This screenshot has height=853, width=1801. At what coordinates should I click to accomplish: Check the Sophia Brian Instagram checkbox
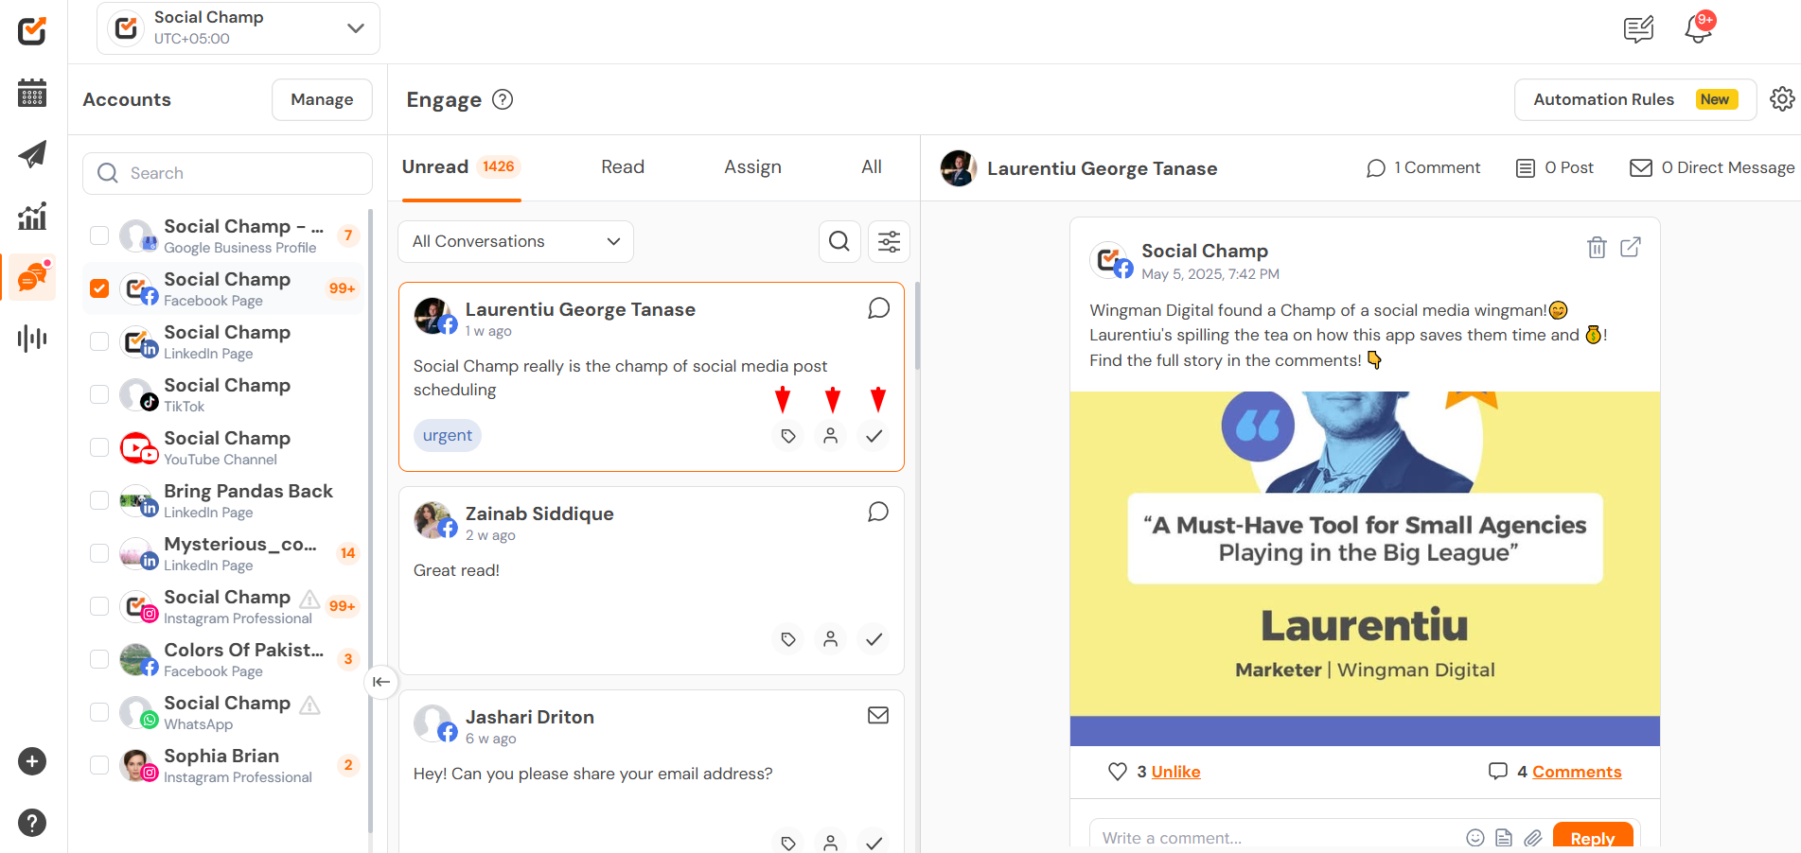(99, 765)
